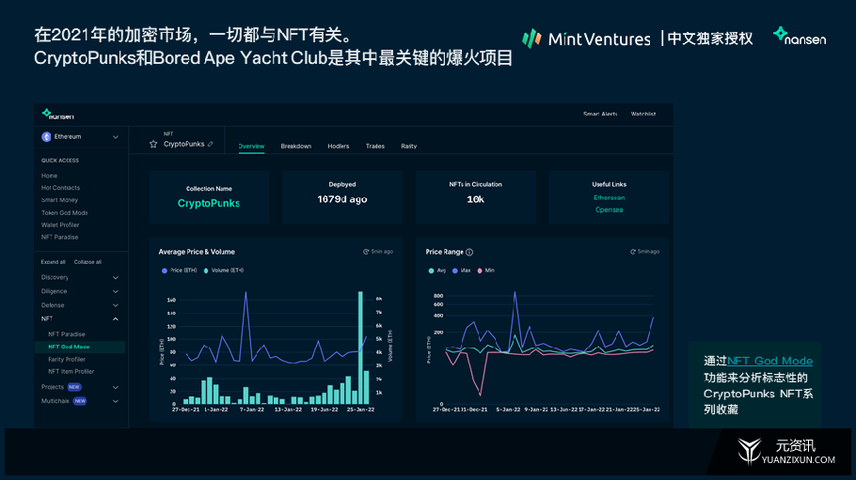856x480 pixels.
Task: Click the 10k NFTs in Circulation value
Action: pyautogui.click(x=475, y=199)
